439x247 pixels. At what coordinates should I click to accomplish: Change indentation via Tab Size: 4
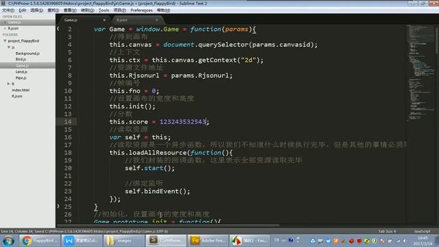(387, 231)
